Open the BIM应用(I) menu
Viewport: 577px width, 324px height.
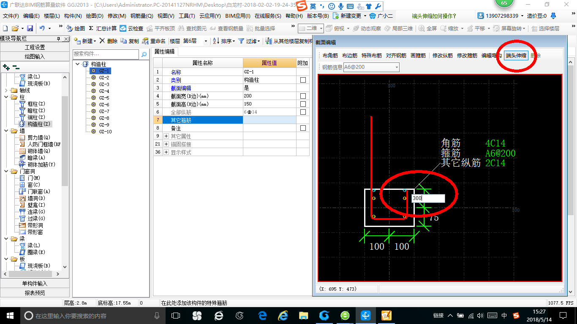[x=237, y=16]
